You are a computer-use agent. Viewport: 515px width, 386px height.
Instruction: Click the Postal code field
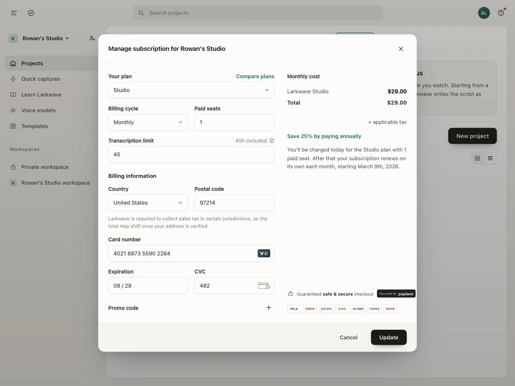(234, 203)
